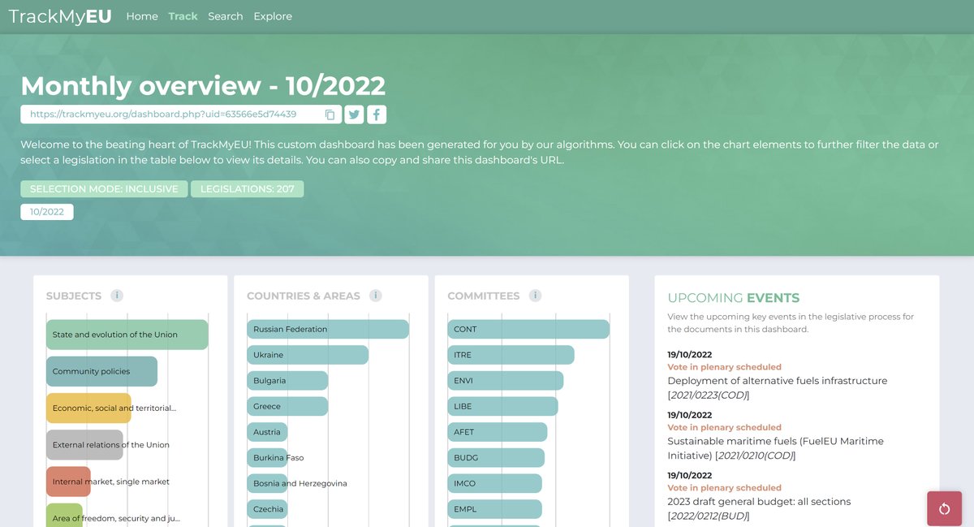The image size is (974, 527).
Task: Filter by State and evolution of the Union
Action: tap(127, 335)
